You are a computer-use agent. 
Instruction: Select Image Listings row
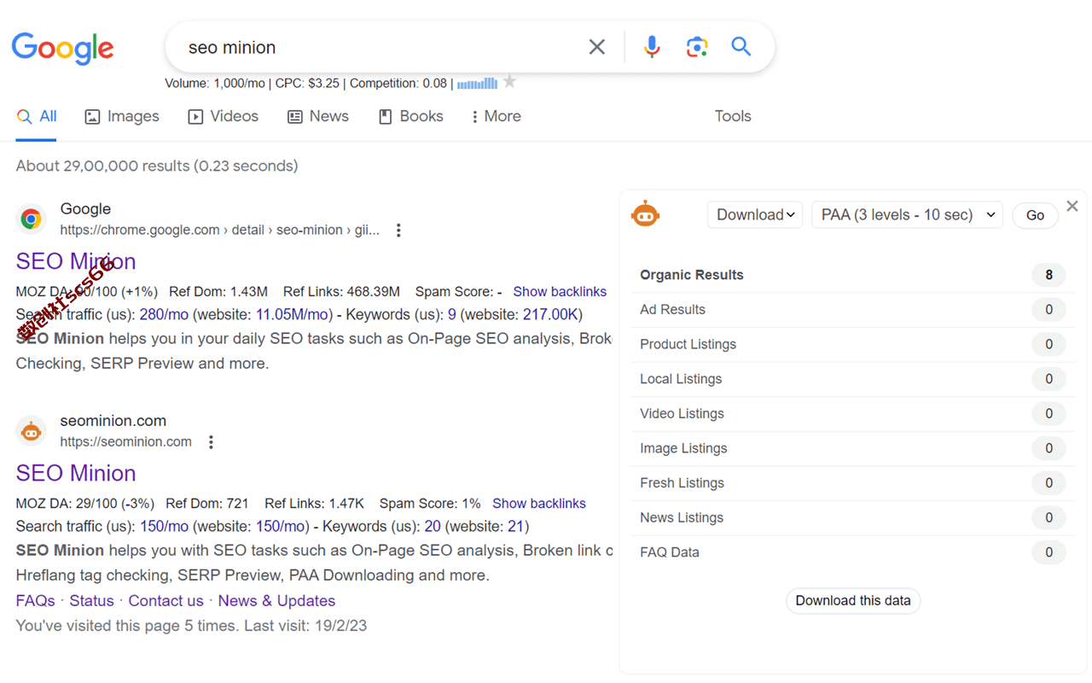pyautogui.click(x=853, y=448)
